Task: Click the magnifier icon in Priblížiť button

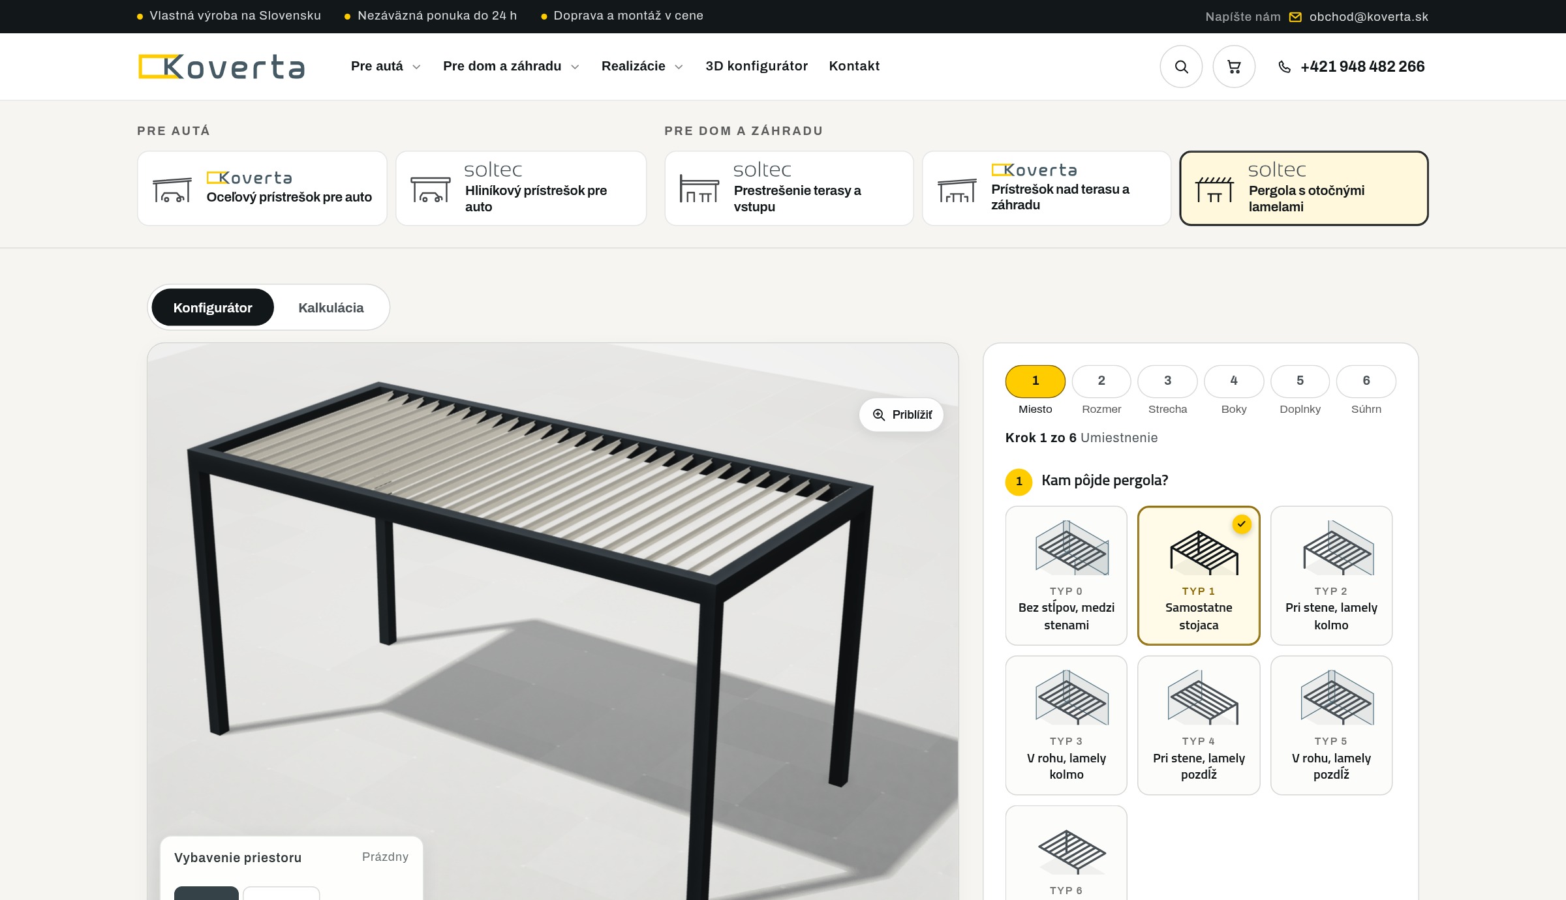Action: tap(879, 415)
